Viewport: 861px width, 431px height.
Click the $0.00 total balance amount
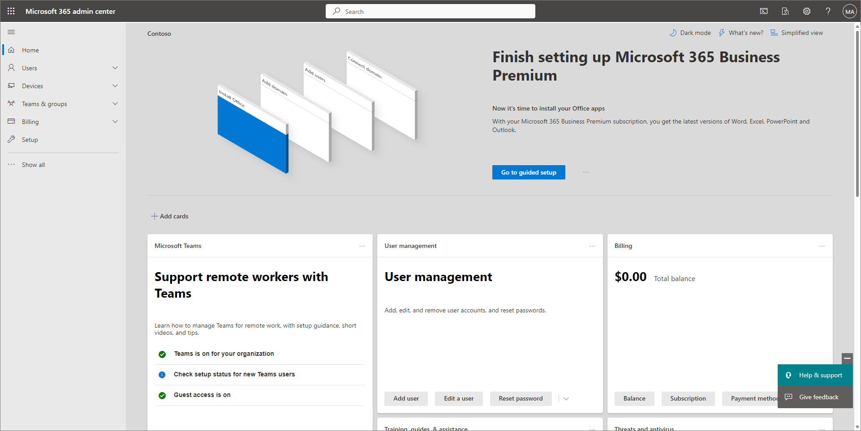(630, 277)
